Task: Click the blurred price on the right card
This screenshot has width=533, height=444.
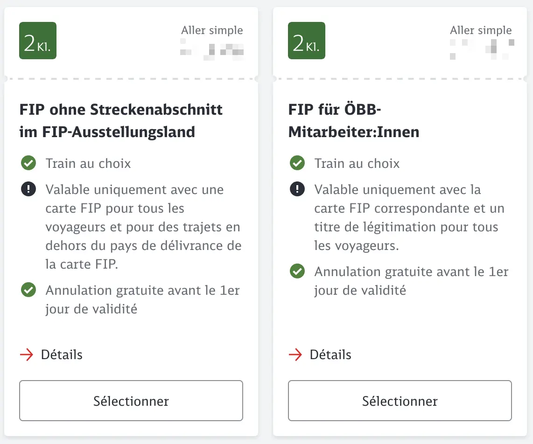Action: pos(482,49)
